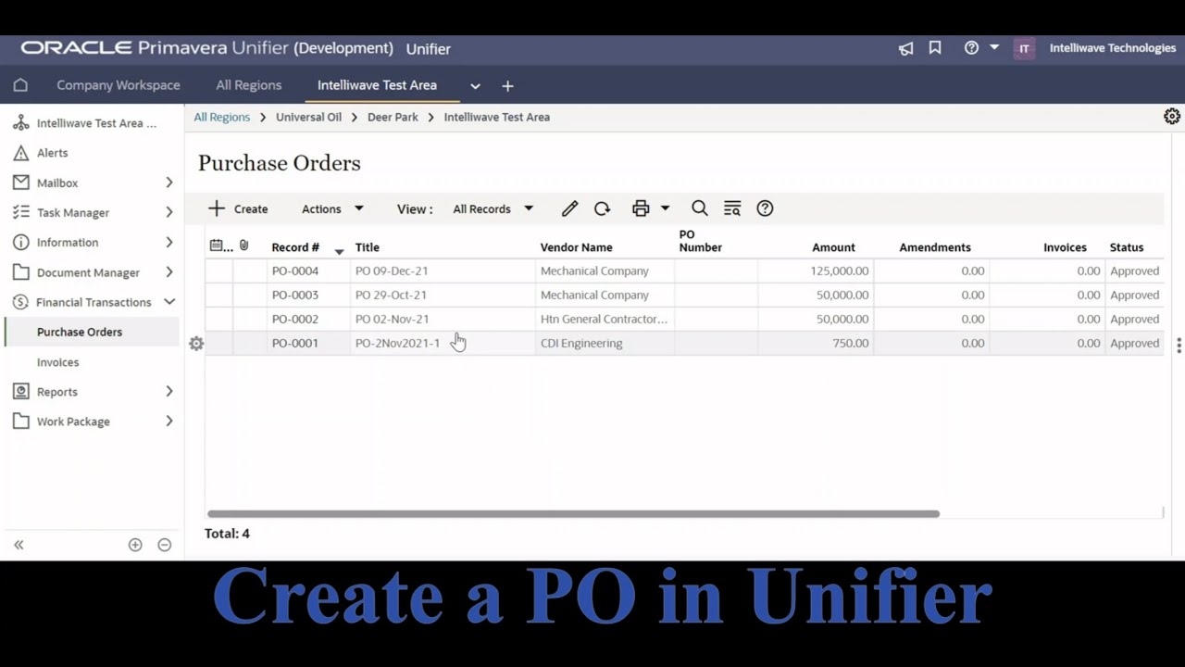Expand the header help dropdown arrow
Screen dimensions: 1185x667
coord(994,47)
